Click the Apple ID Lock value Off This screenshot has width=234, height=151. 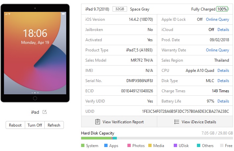click(x=200, y=19)
